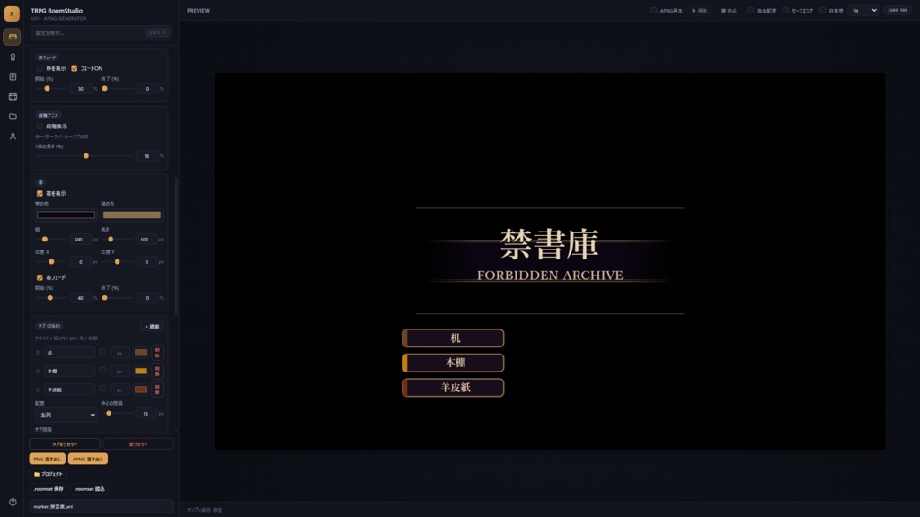Click the 枠フェード 開始 slider

point(51,89)
